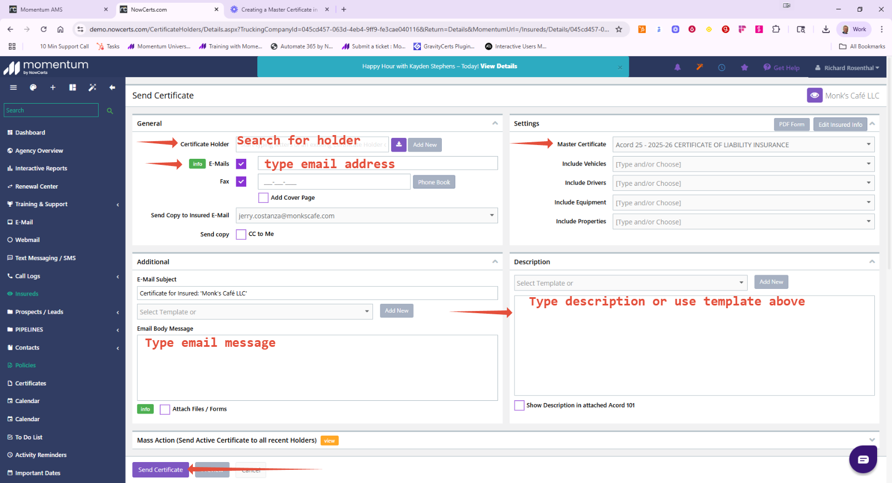892x483 pixels.
Task: Reload the browser page
Action: [44, 29]
